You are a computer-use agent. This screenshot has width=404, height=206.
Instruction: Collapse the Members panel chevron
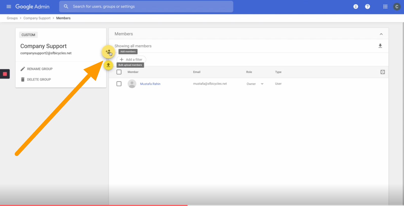pyautogui.click(x=381, y=34)
